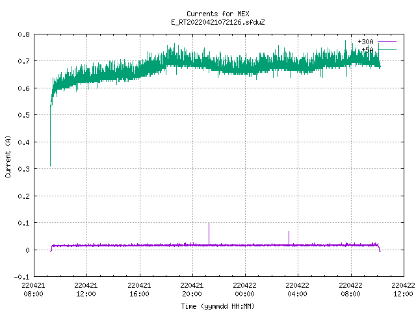Click the y-axis tick value 0.6
Viewport: 416px width, 312px height.
(x=23, y=88)
